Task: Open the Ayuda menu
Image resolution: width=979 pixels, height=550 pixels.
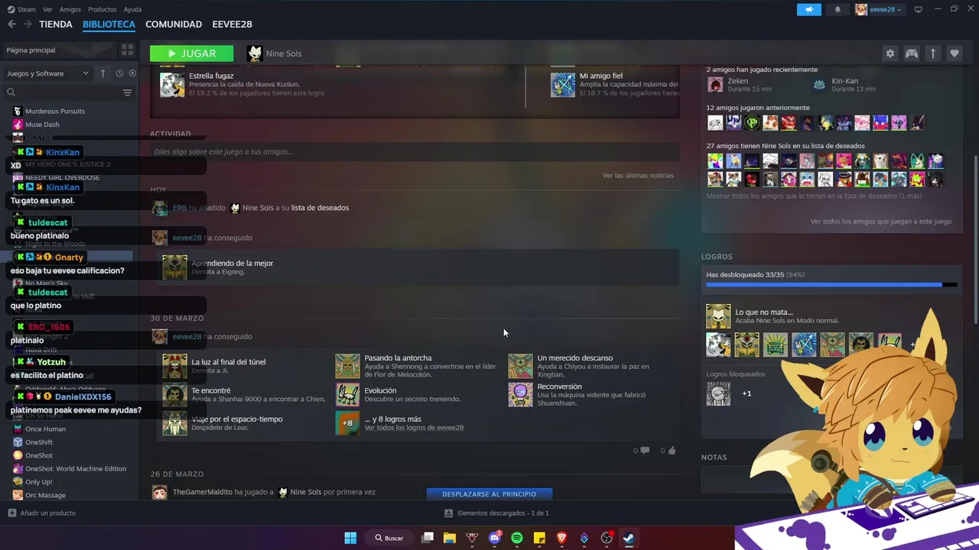Action: point(132,9)
